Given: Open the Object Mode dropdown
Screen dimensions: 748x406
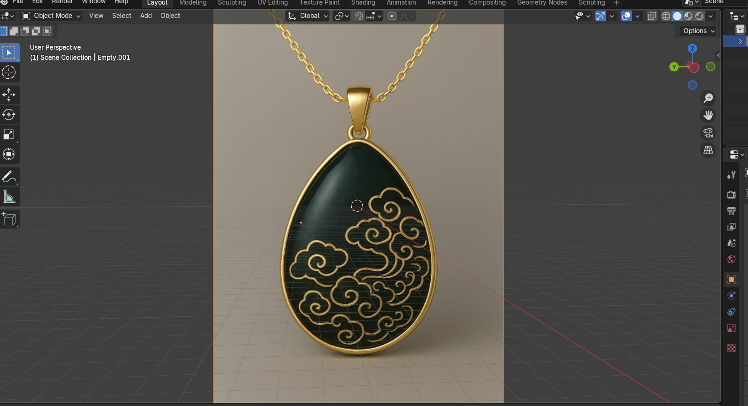Looking at the screenshot, I should coord(51,16).
